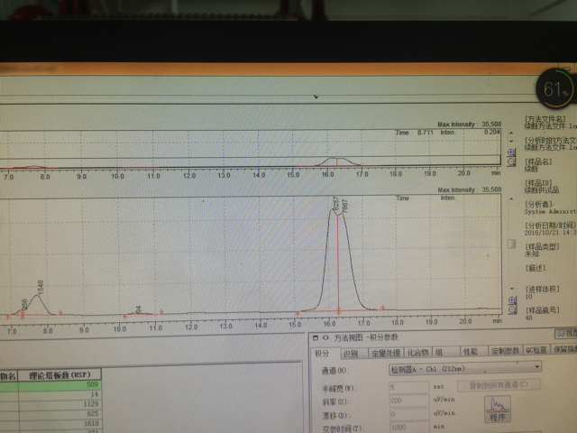The height and width of the screenshot is (433, 577).
Task: Open the 保留指数 tab at the edge
Action: point(564,349)
